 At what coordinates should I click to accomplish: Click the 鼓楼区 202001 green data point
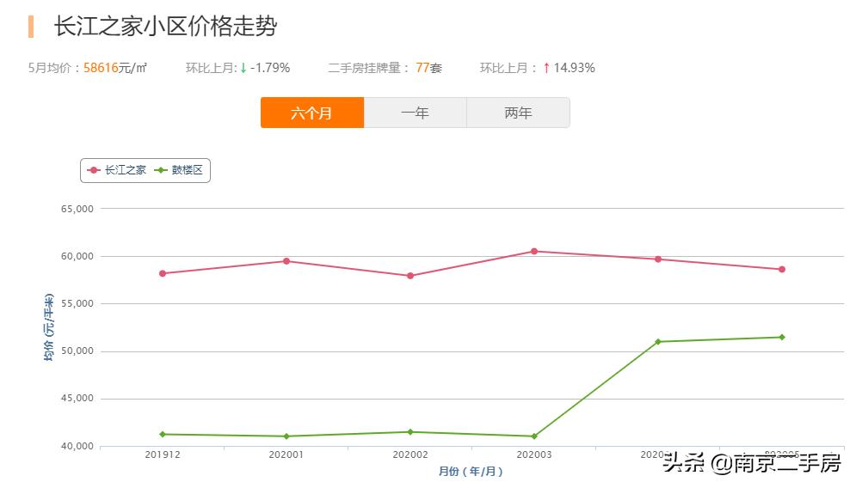[x=286, y=436]
